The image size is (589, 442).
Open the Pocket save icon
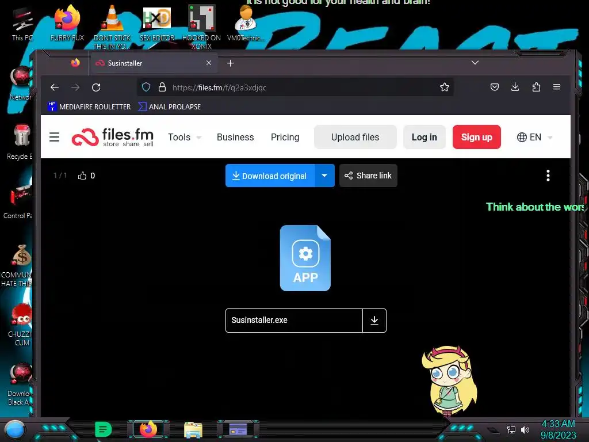pyautogui.click(x=494, y=87)
